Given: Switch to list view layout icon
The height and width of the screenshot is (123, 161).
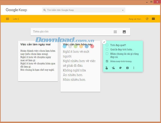Looking at the screenshot, I should tap(153, 19).
